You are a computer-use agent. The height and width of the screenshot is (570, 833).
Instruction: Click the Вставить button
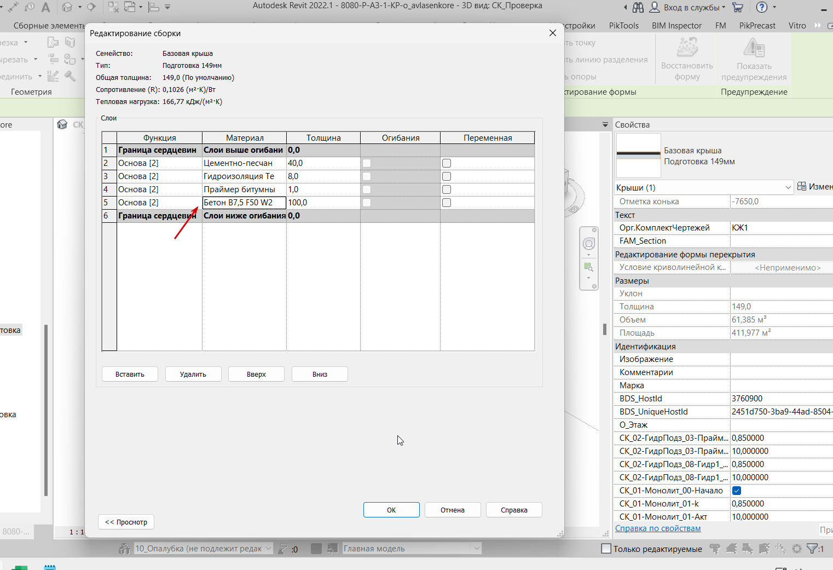point(130,374)
